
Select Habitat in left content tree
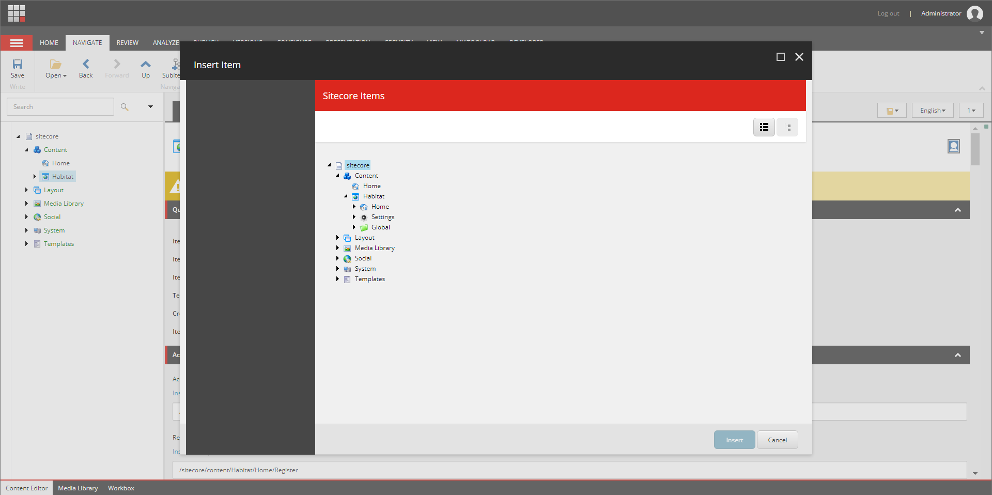[x=63, y=177]
